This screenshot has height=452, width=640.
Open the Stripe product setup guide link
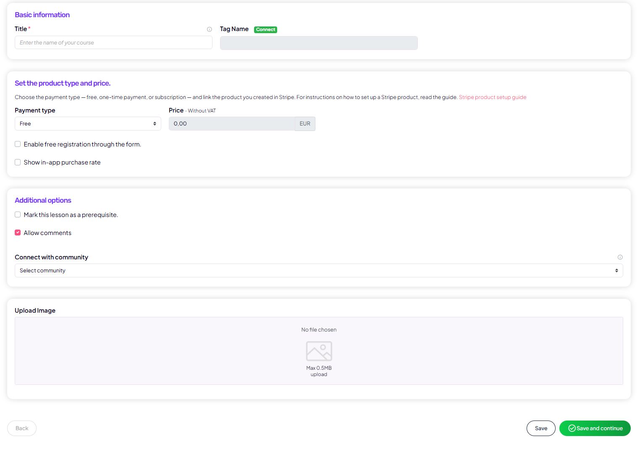(492, 97)
